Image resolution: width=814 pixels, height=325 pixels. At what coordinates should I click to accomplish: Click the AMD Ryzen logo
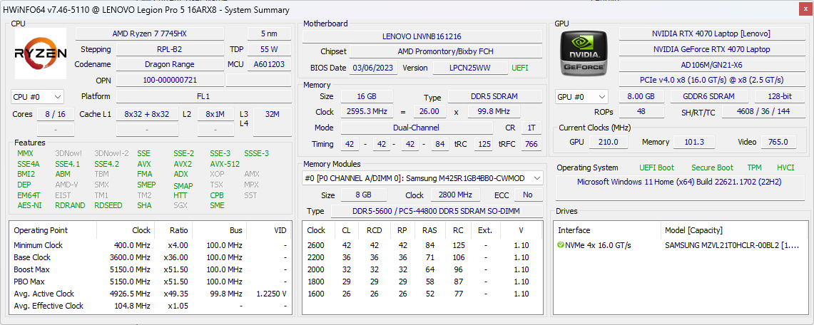41,53
